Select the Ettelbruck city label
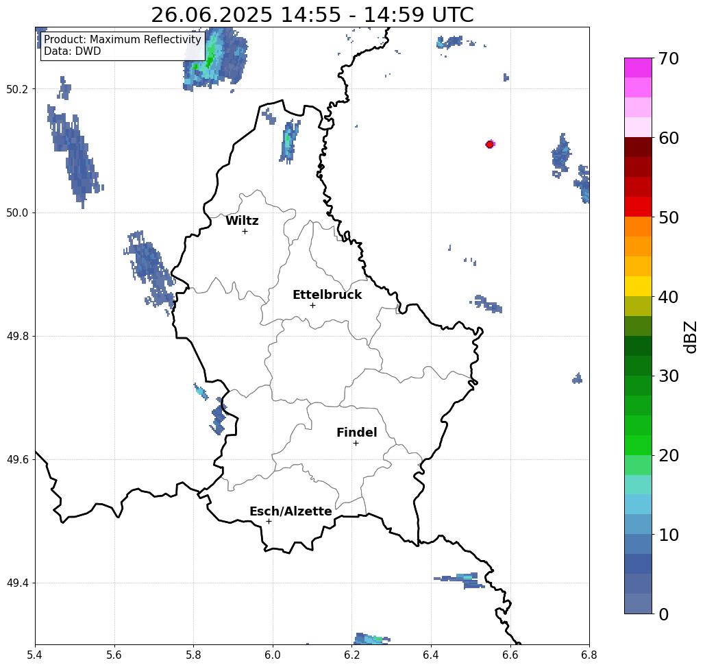 pos(327,295)
